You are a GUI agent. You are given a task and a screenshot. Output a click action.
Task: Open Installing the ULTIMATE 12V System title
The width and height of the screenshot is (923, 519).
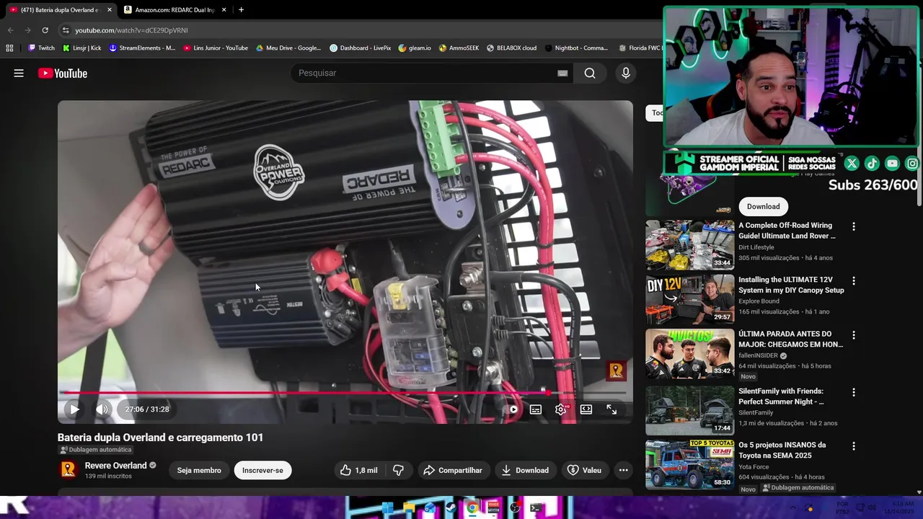(x=791, y=285)
